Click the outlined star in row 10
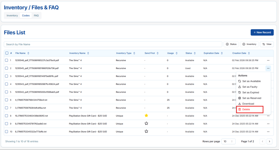The image size is (279, 150). pos(146,131)
